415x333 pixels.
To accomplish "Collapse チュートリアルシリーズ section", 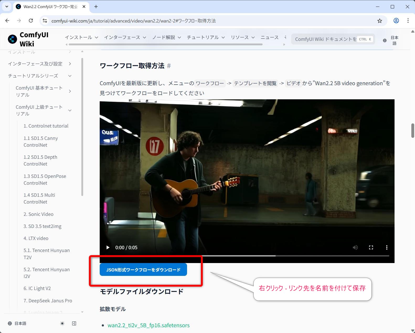I will point(40,76).
